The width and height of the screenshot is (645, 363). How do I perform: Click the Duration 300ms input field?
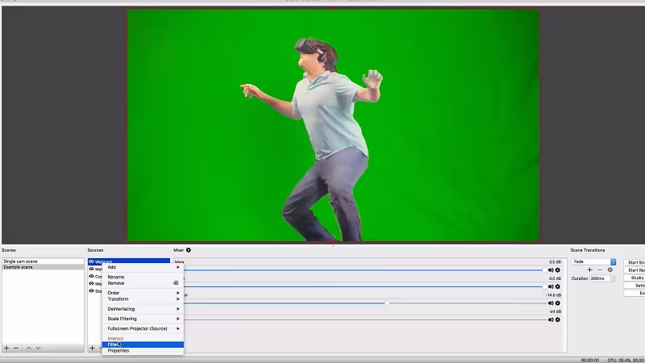tap(600, 278)
